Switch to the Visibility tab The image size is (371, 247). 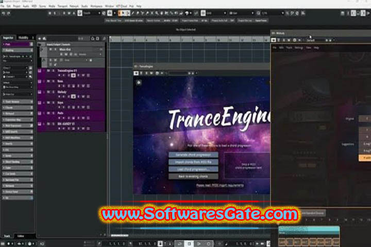[23, 38]
